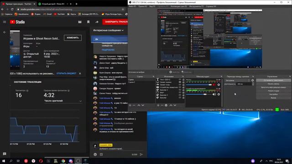Toggle lock for second source row in OBS
The width and height of the screenshot is (292, 164).
click(x=183, y=82)
